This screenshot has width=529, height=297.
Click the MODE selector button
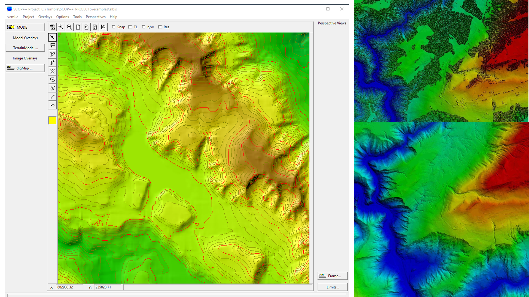[x=25, y=27]
